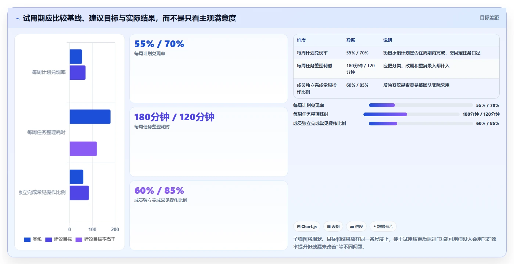514x264 pixels.
Task: Click the description 衡量承诺计划是否在周期内完成
Action: (432, 53)
